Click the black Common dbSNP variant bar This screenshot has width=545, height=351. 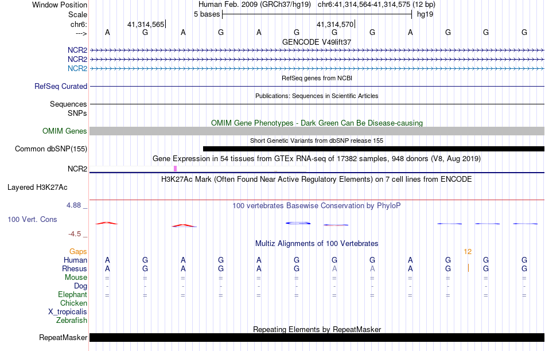point(373,149)
